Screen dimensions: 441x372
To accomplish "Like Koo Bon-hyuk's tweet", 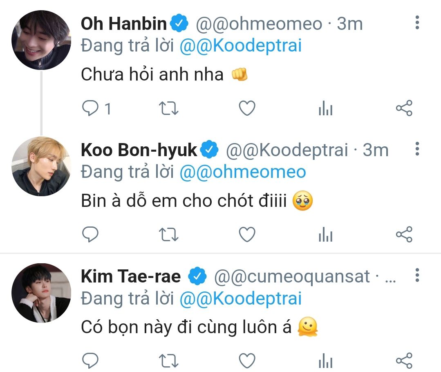I will 247,235.
